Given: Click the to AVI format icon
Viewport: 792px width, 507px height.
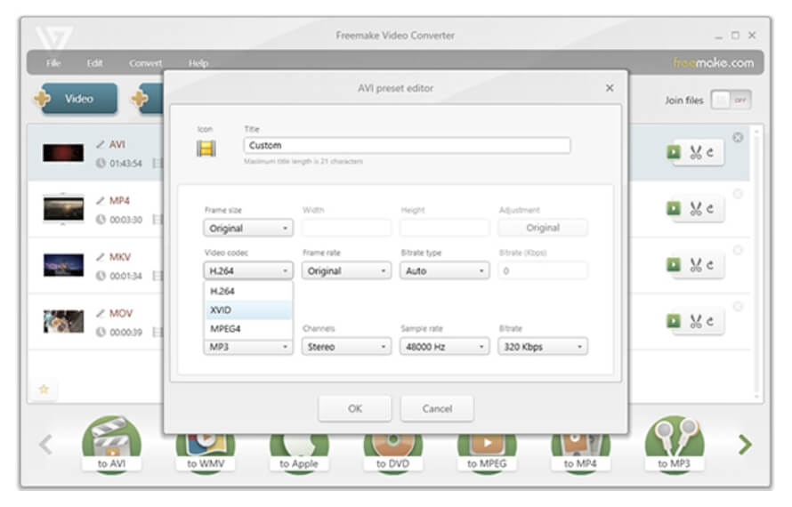Looking at the screenshot, I should point(111,445).
